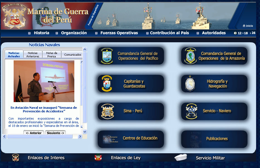Open the Hidrografía y Navegación section
The height and width of the screenshot is (168, 260).
coord(214,83)
